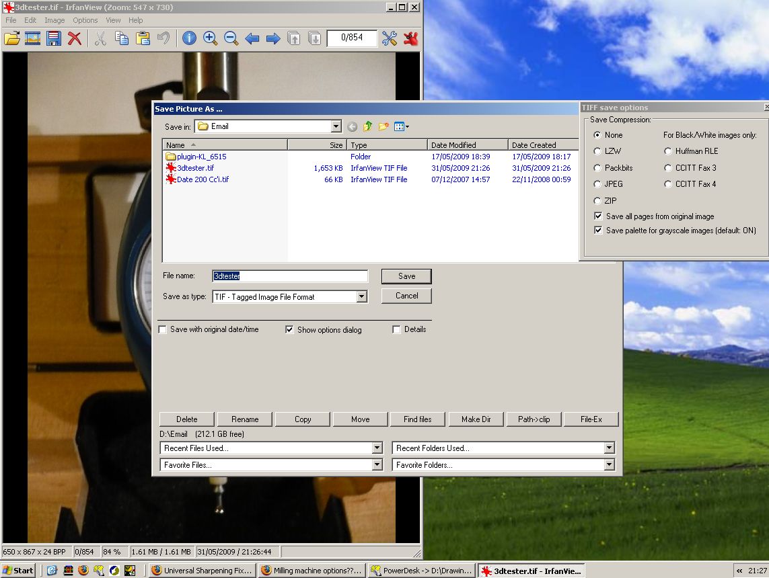
Task: Open the Options menu in IrfanView
Action: click(85, 20)
